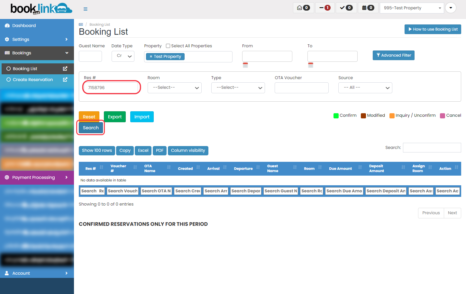Export the table to PDF

coord(160,151)
